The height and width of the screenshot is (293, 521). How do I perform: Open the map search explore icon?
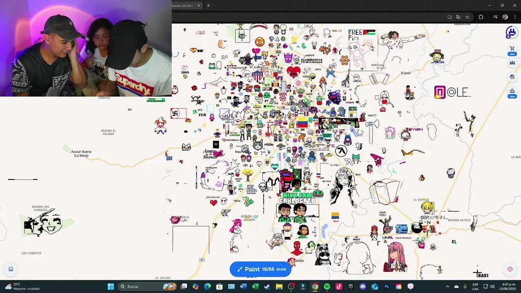coord(512,77)
